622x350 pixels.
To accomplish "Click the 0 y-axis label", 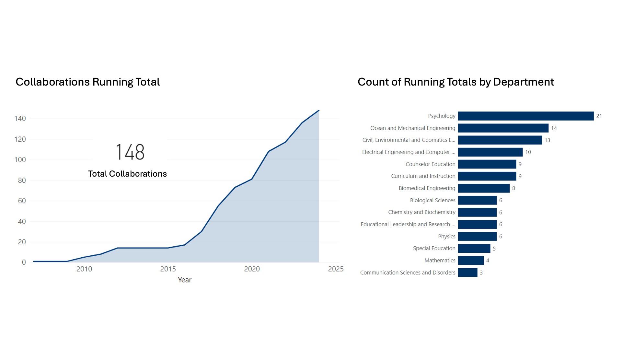I will pyautogui.click(x=24, y=262).
